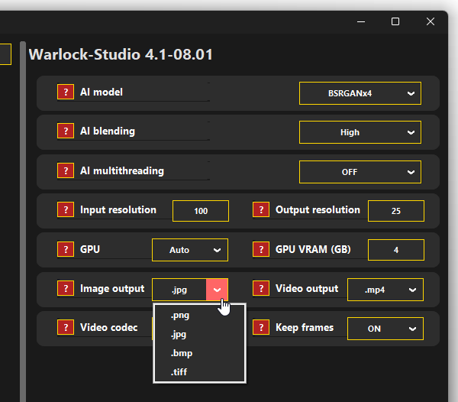Click the help icon beside AI model

(66, 92)
